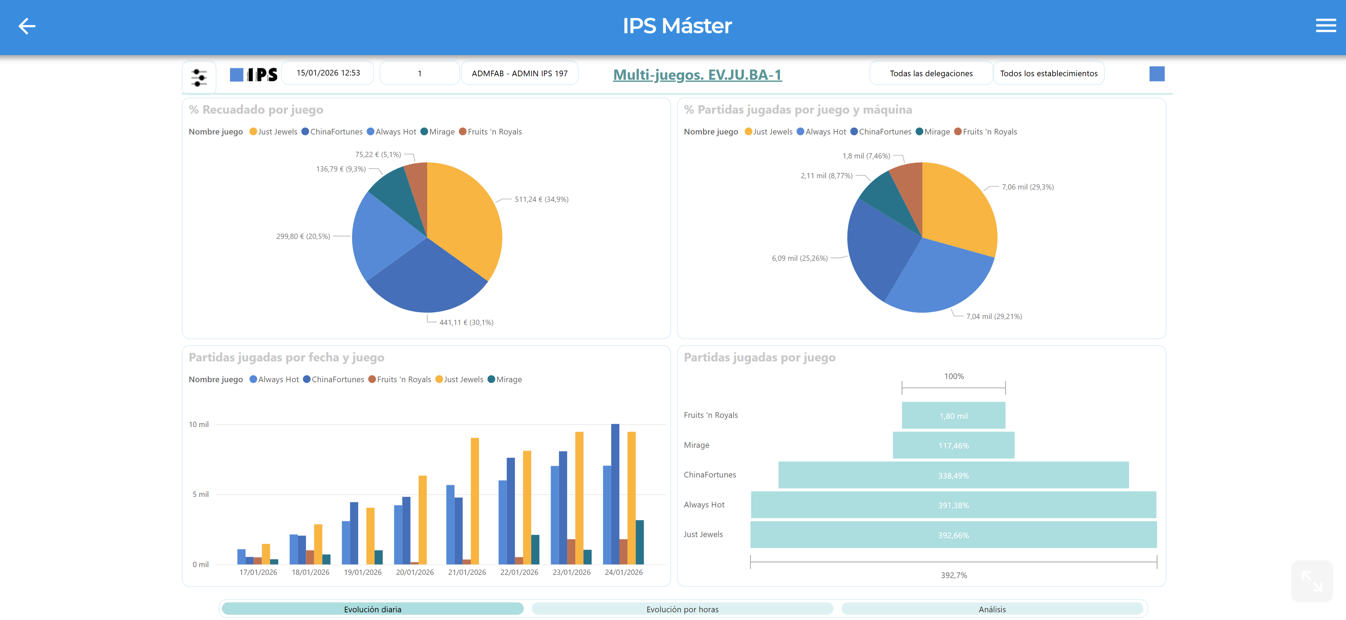The width and height of the screenshot is (1346, 620).
Task: Click the 15/01/2026 12:53 date field
Action: [x=328, y=73]
